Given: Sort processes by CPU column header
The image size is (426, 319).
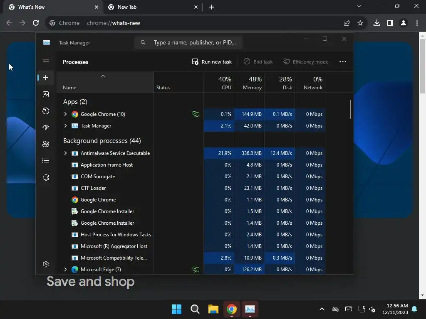Looking at the screenshot, I should [x=219, y=82].
